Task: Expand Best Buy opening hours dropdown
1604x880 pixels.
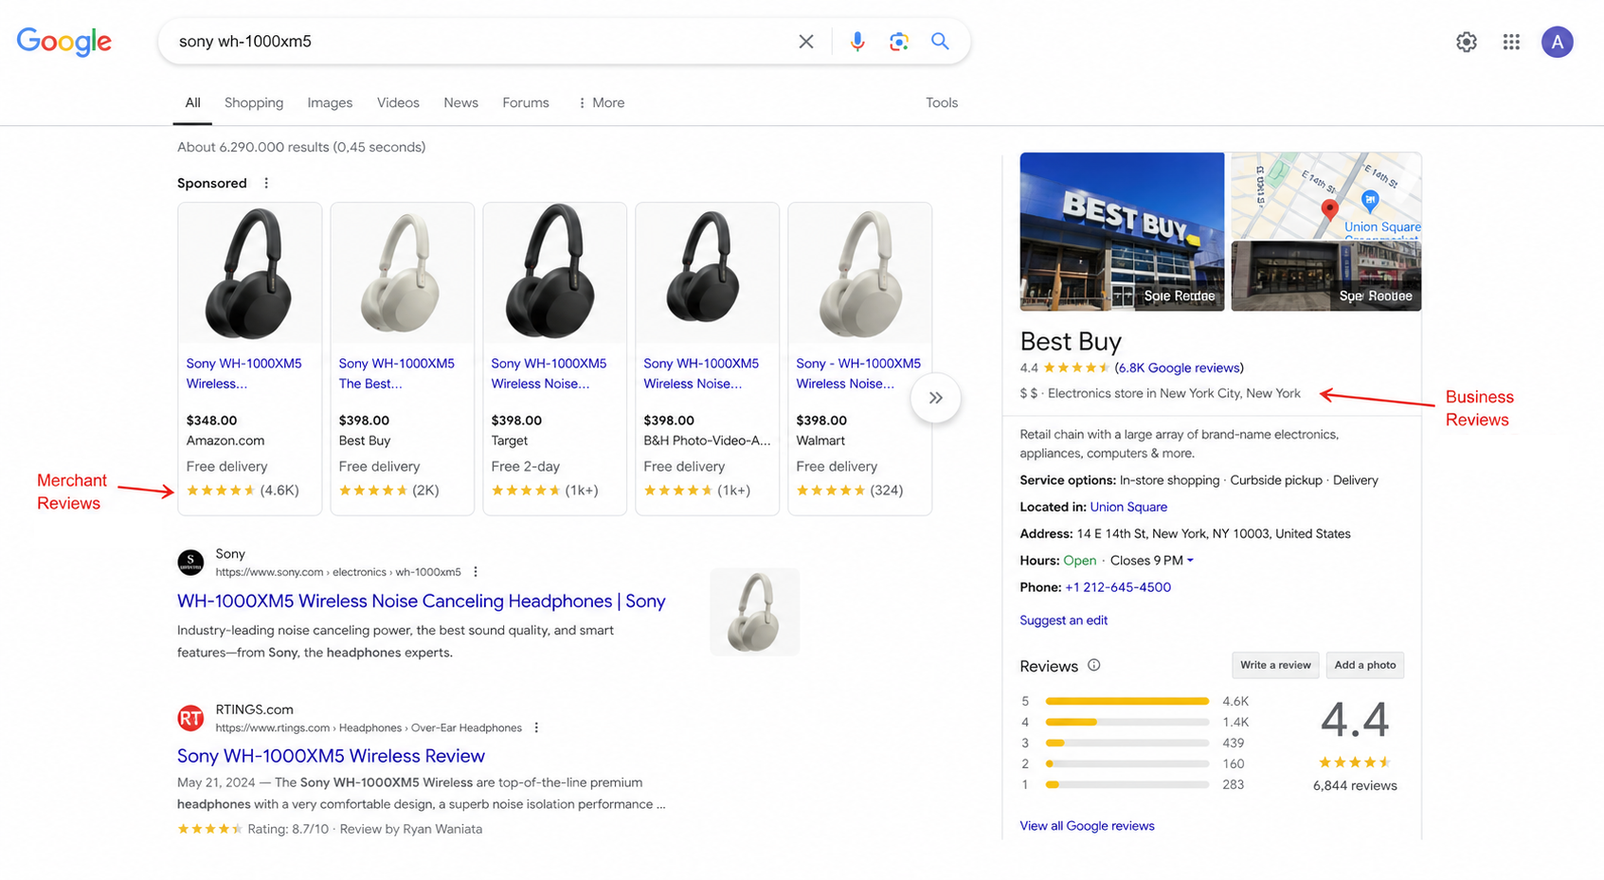Action: point(1190,561)
